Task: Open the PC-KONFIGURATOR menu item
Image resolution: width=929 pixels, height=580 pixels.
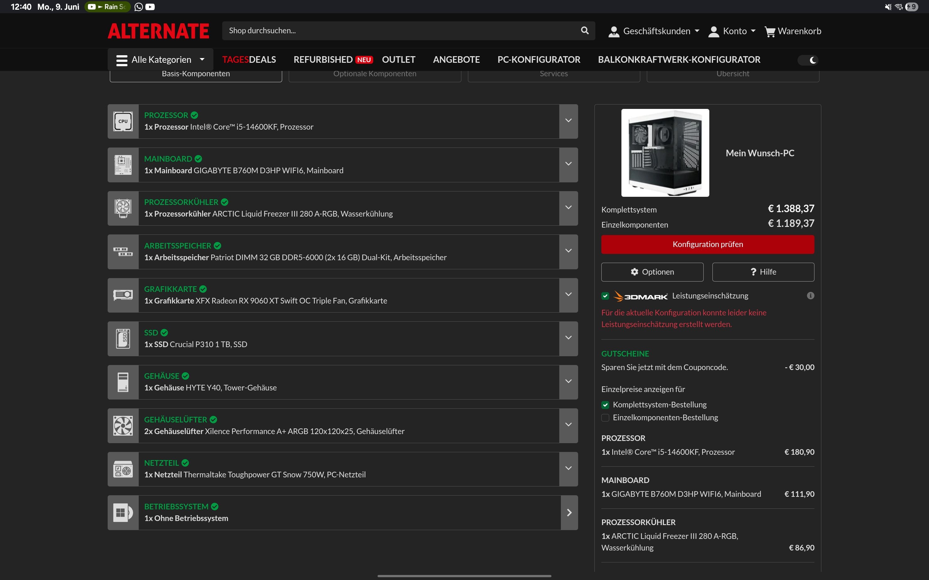Action: click(539, 60)
